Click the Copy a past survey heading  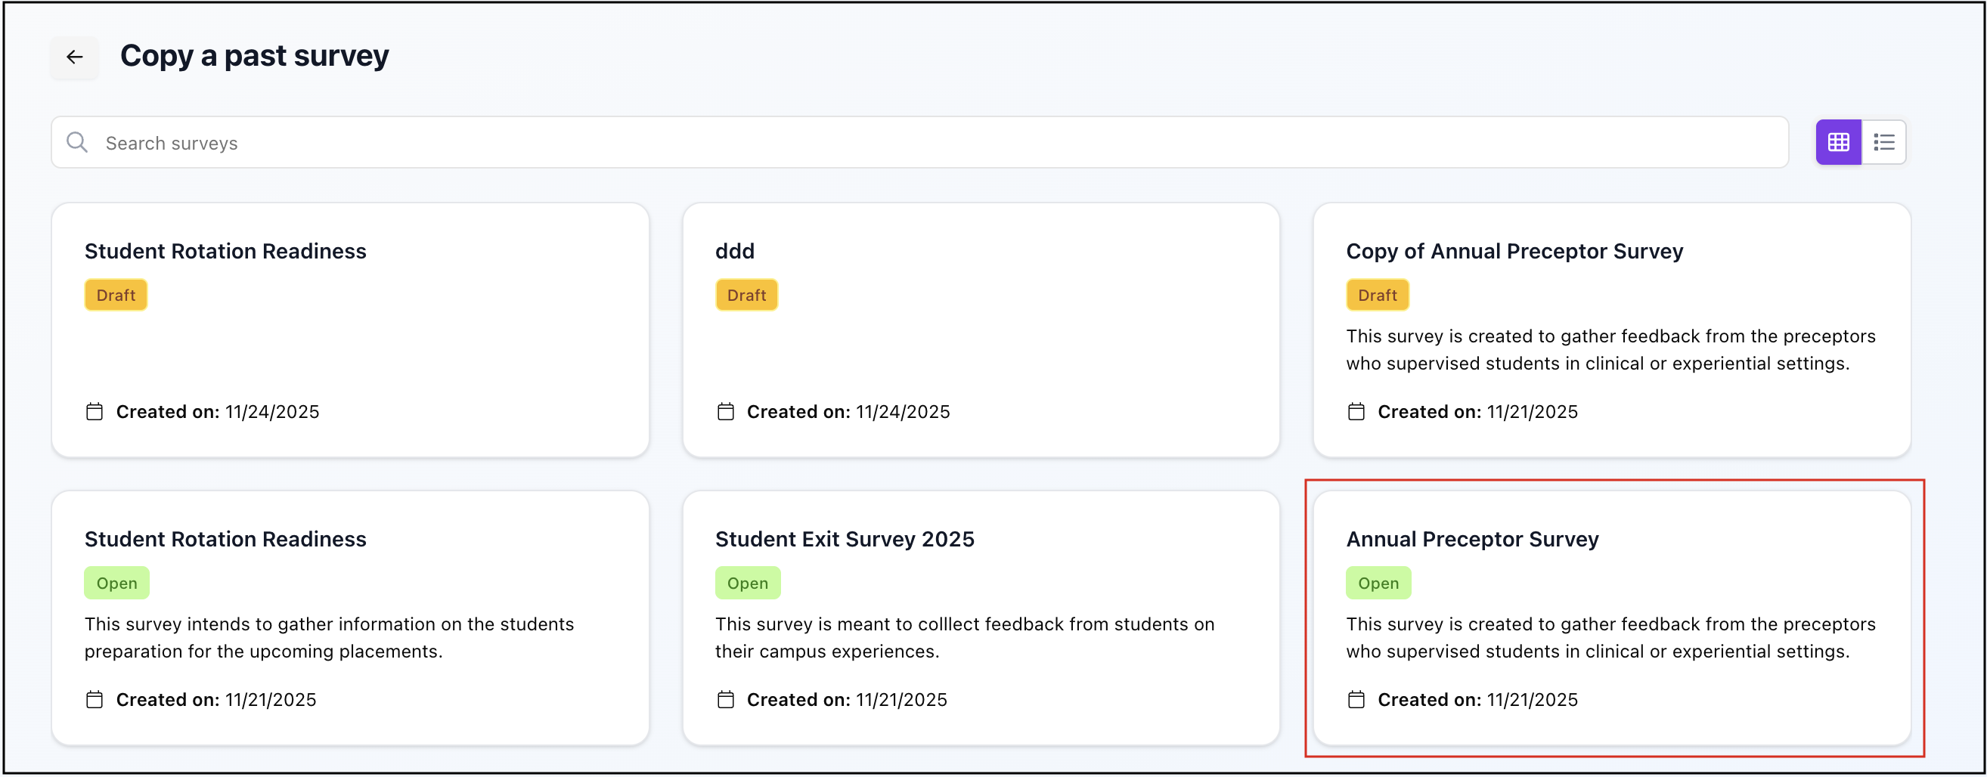click(255, 56)
